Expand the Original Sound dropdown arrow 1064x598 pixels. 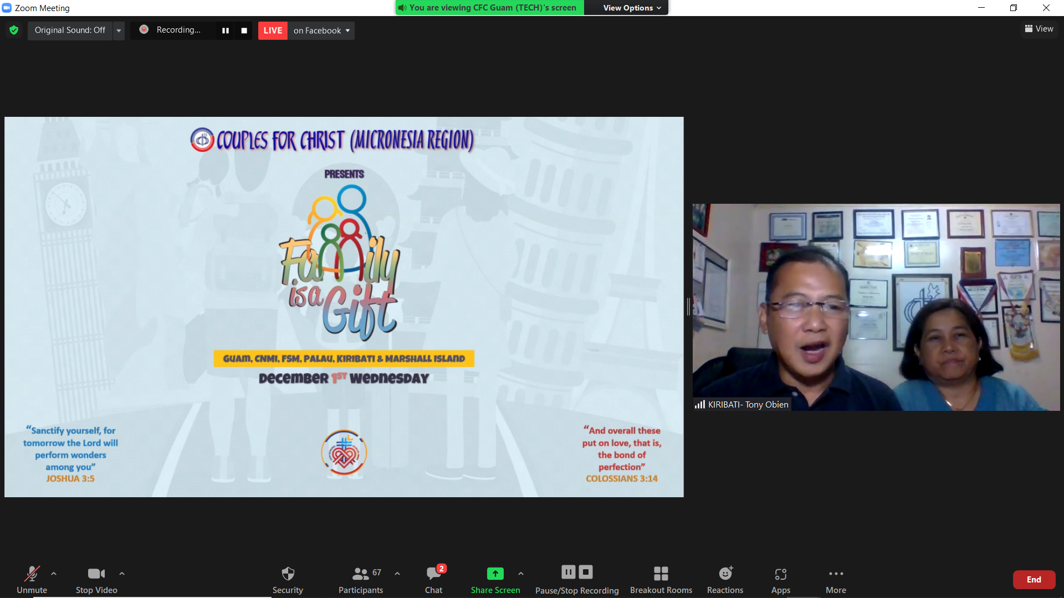tap(119, 30)
